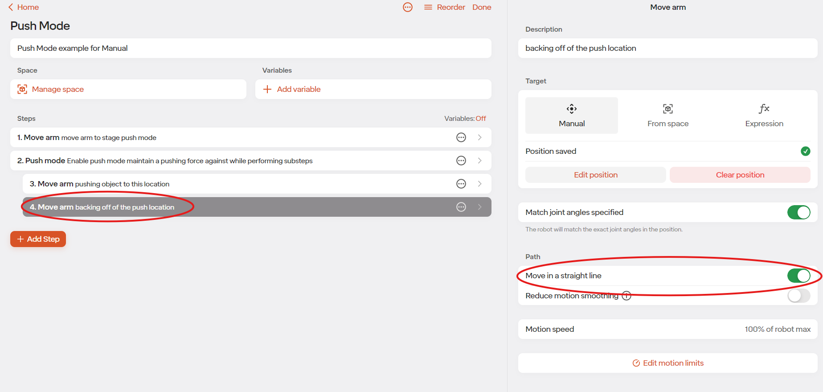Click Add variable
Image resolution: width=823 pixels, height=392 pixels.
pos(373,89)
